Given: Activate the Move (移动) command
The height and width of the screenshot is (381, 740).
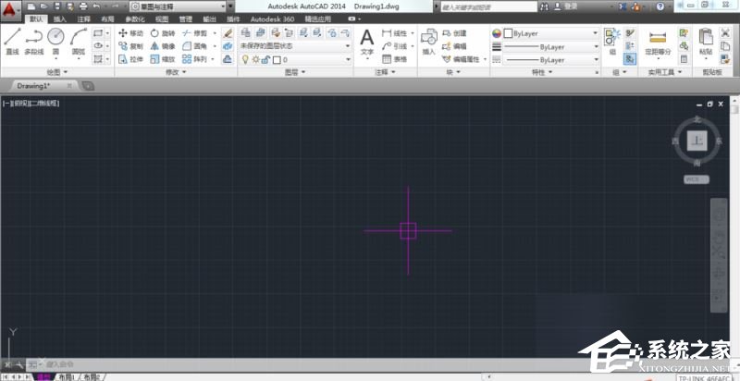Looking at the screenshot, I should (x=130, y=33).
